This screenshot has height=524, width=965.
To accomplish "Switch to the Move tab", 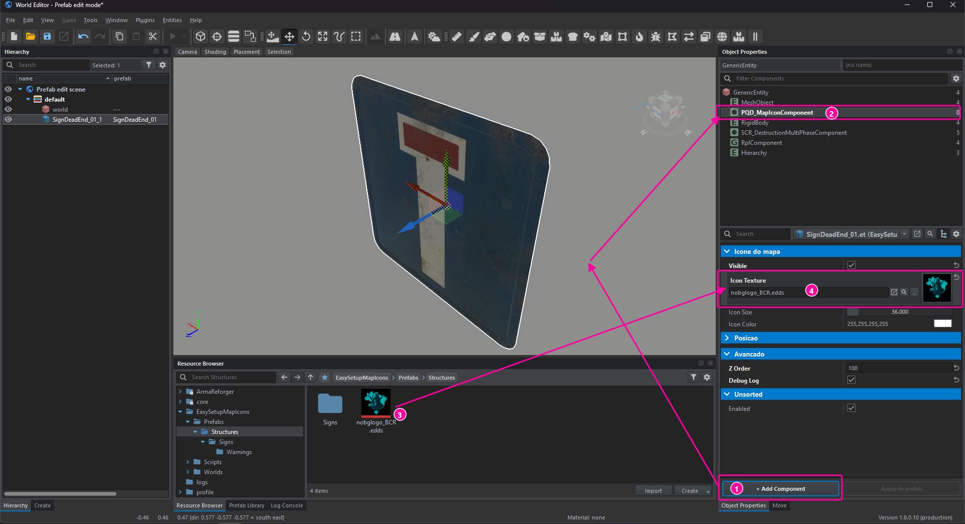I will click(779, 505).
